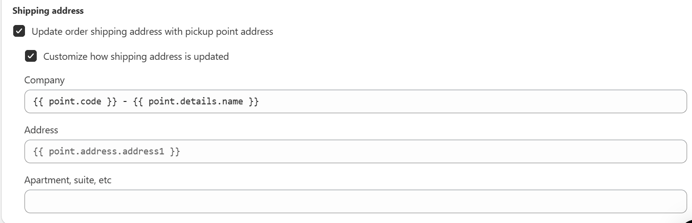Click the 'Apartment, suite, etc' label
The height and width of the screenshot is (223, 692).
click(x=68, y=180)
